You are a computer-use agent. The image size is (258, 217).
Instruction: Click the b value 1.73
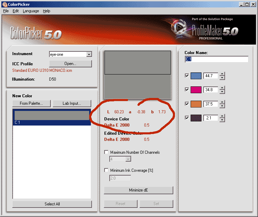[162, 112]
